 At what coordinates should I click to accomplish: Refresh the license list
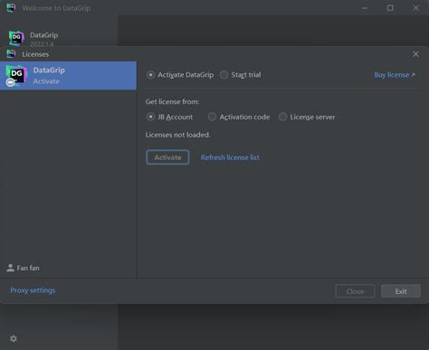click(230, 157)
